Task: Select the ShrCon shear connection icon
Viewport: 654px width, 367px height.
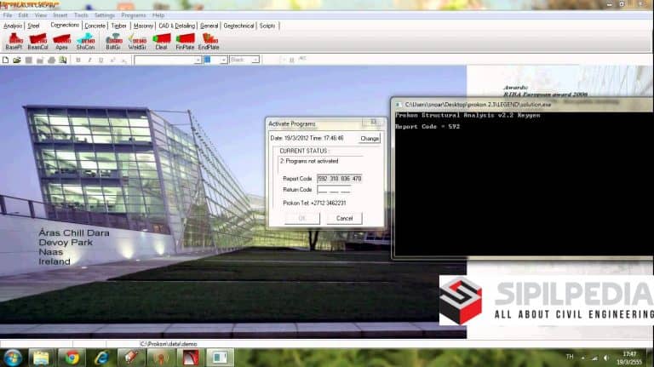Action: pyautogui.click(x=85, y=41)
